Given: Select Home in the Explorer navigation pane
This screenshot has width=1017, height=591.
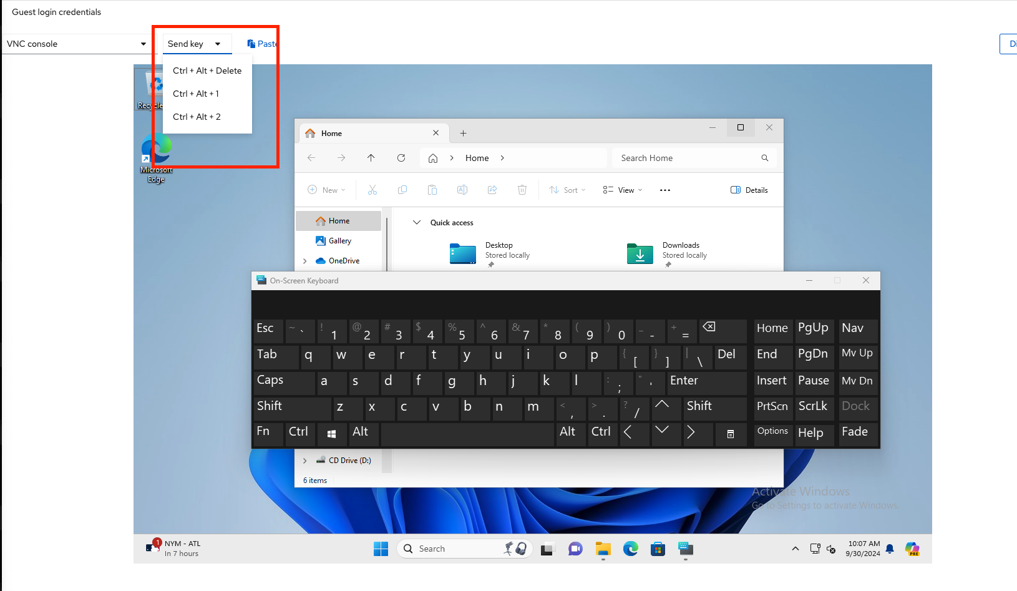Looking at the screenshot, I should (x=339, y=221).
